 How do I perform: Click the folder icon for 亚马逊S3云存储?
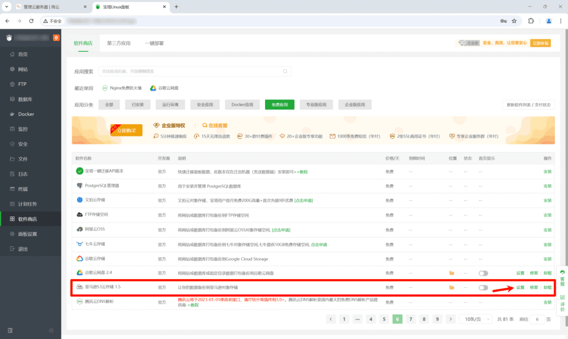[x=452, y=287]
